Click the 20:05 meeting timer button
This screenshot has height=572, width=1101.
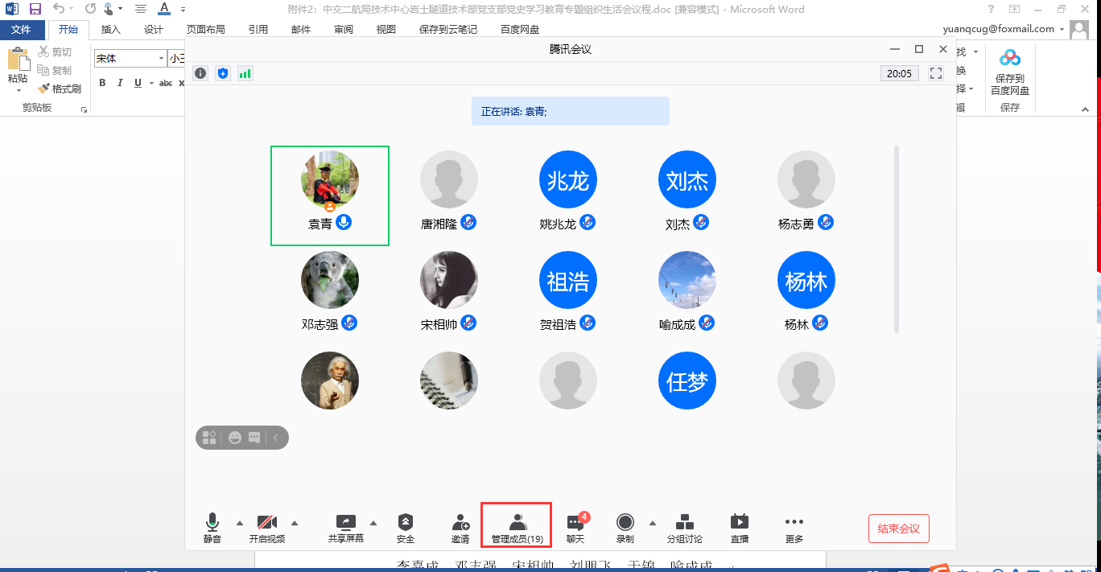tap(899, 73)
